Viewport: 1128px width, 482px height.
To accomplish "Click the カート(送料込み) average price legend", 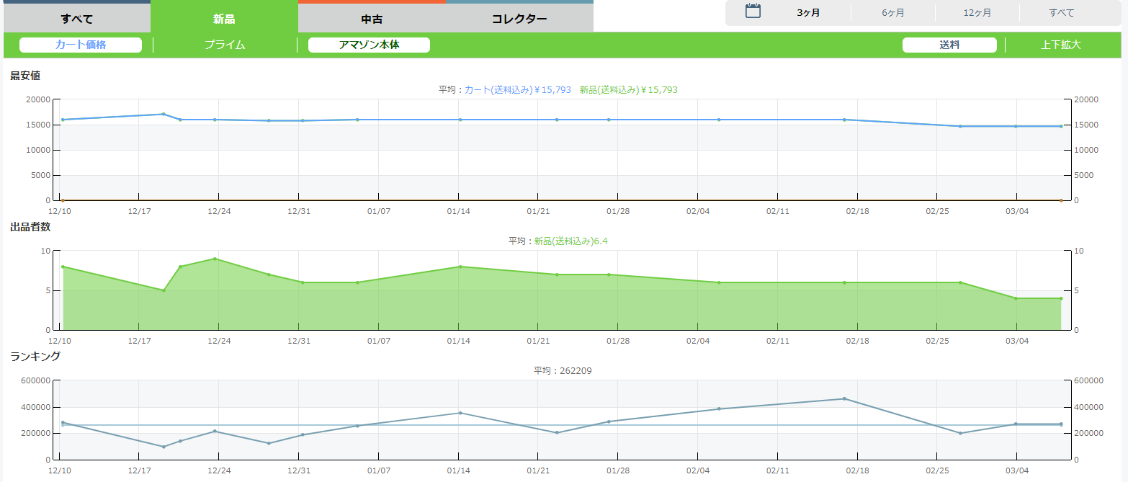I will coord(517,90).
